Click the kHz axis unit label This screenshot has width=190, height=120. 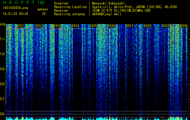click(3, 24)
